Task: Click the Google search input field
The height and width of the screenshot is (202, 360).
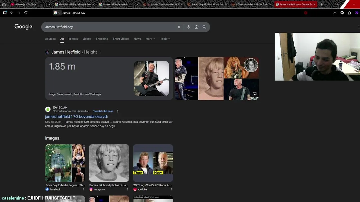Action: pyautogui.click(x=110, y=27)
